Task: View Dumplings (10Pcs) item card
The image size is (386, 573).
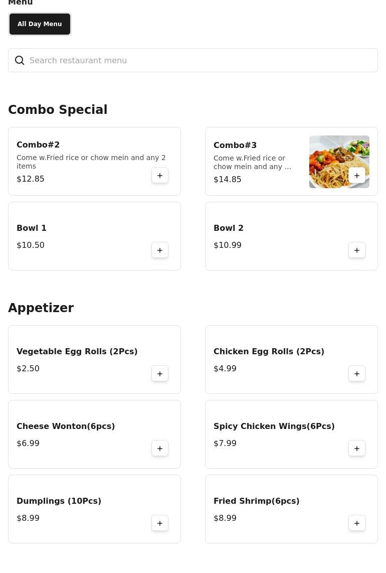Action: (x=94, y=509)
